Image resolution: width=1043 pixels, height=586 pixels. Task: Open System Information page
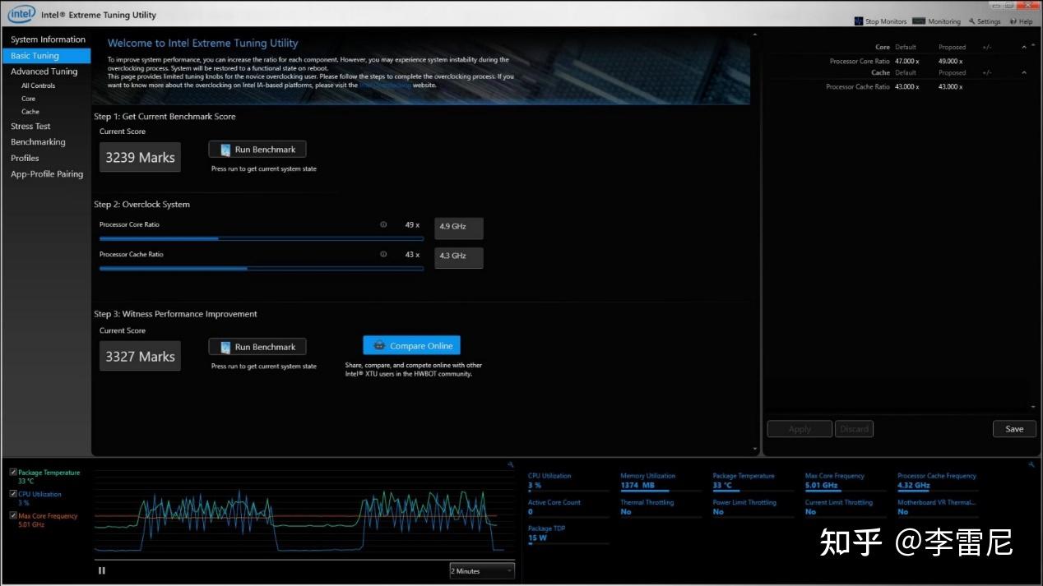(48, 39)
